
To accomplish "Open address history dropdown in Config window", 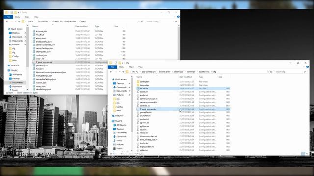I will point(139,22).
